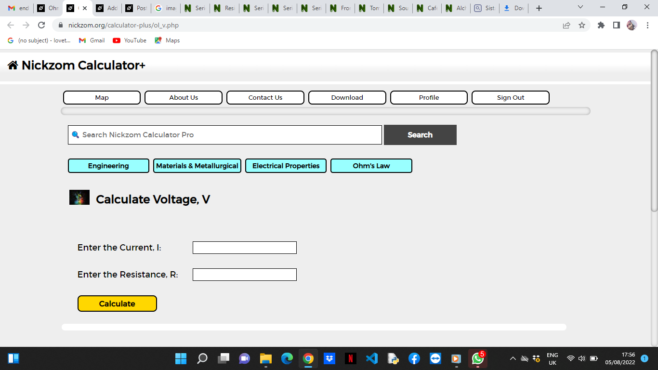Open Chrome side panel icon

(x=616, y=25)
